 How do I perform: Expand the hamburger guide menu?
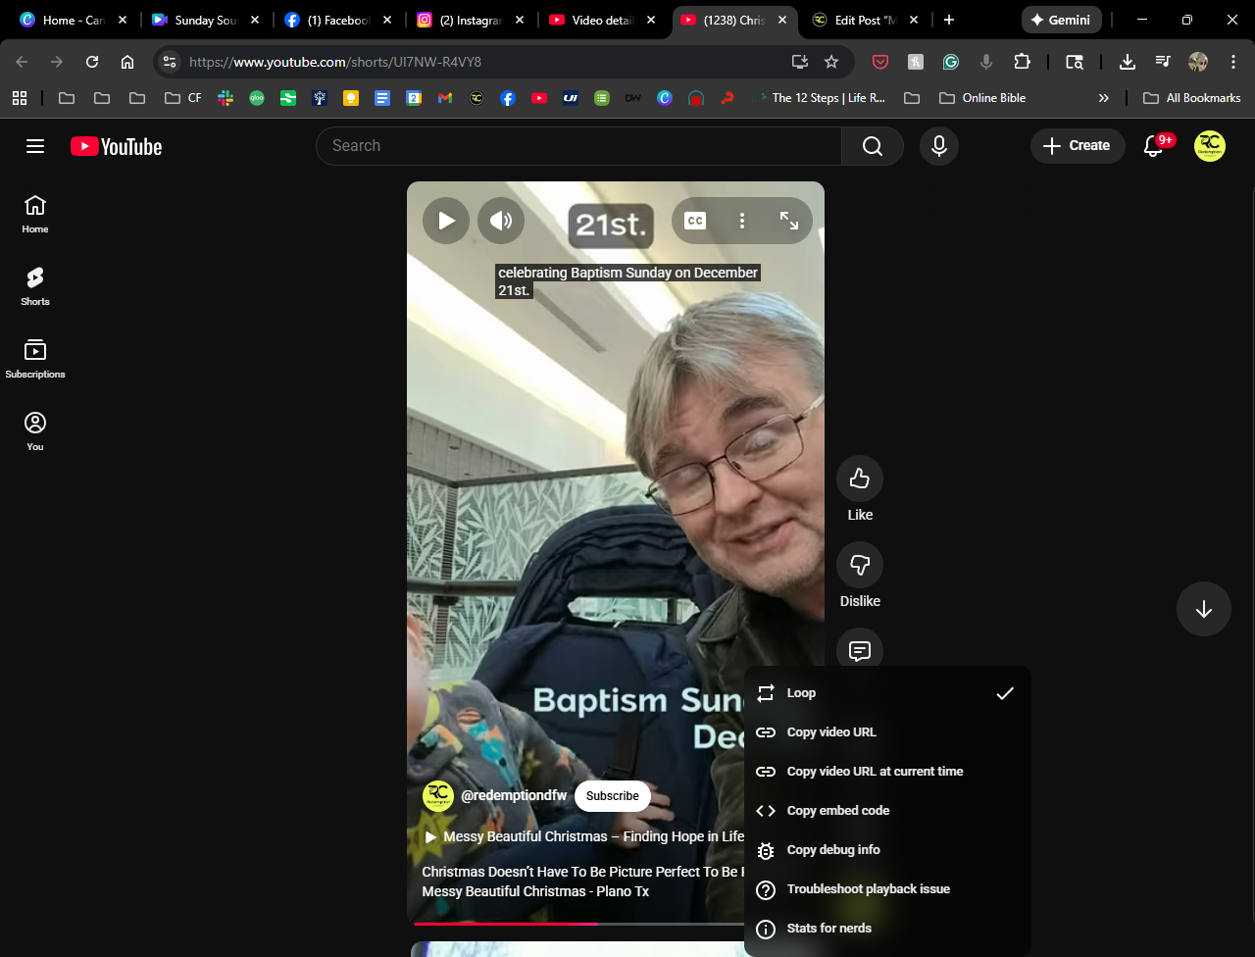coord(35,146)
